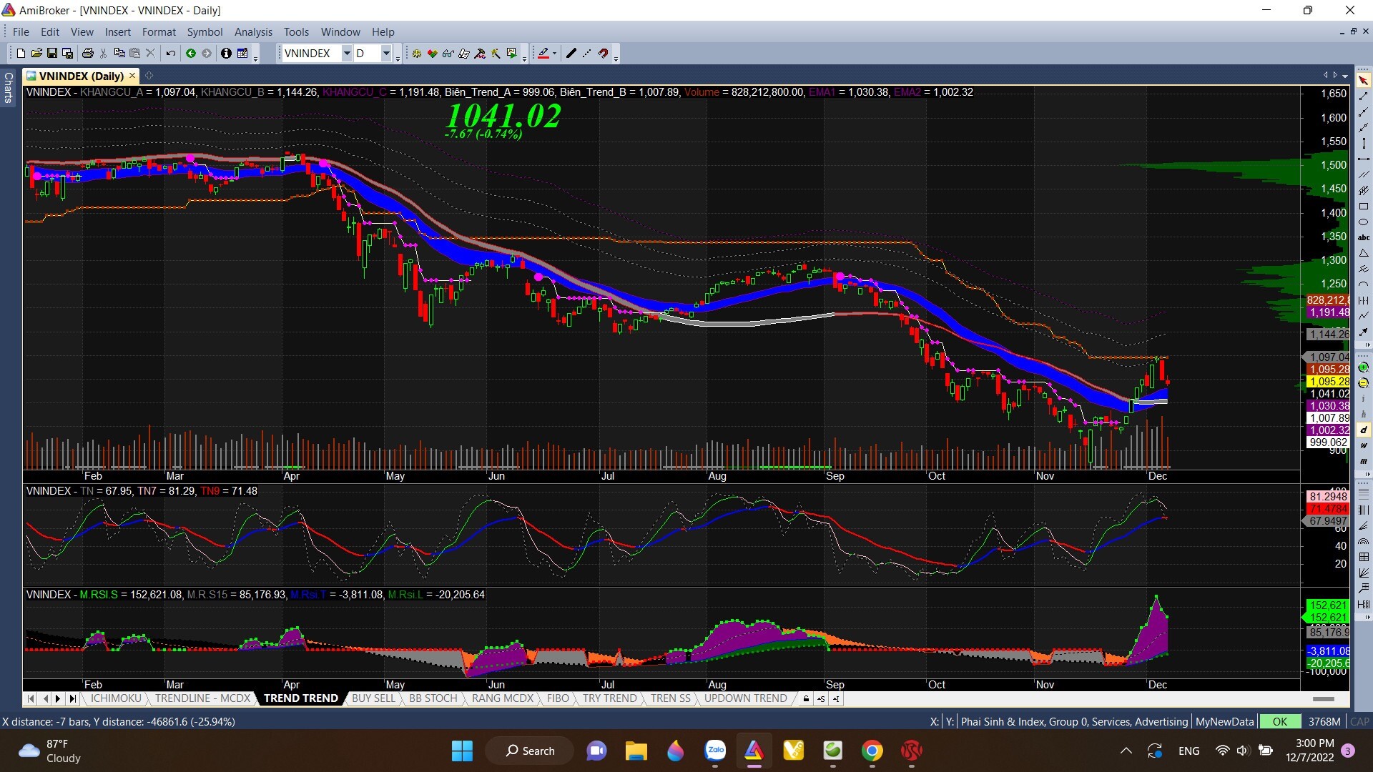The image size is (1373, 772).
Task: Click the Undo arrow icon
Action: 171,54
